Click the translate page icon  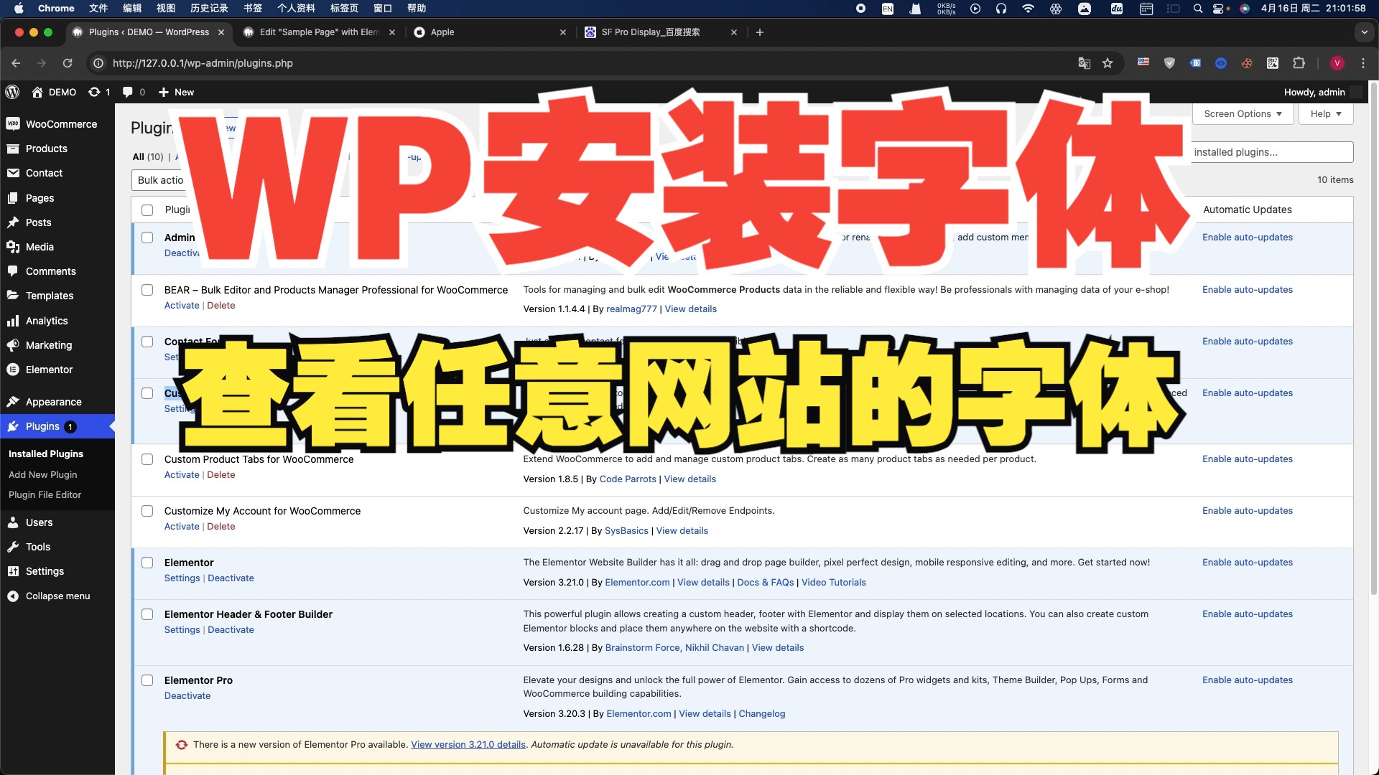(1085, 63)
